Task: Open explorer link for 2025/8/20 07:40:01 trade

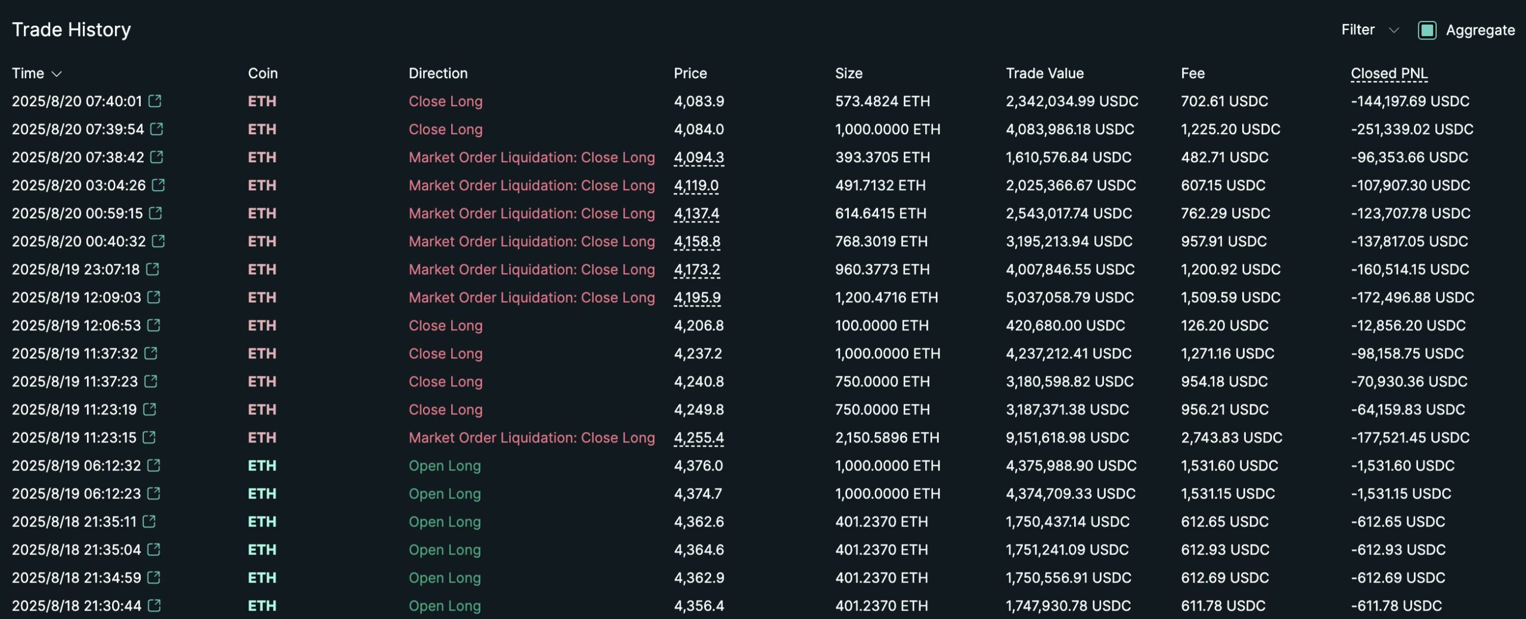Action: click(155, 101)
